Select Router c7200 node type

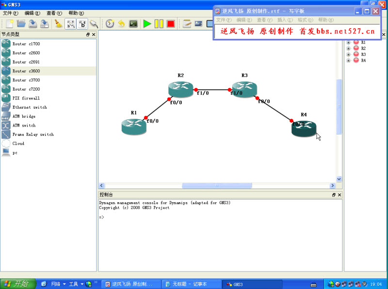click(x=48, y=89)
